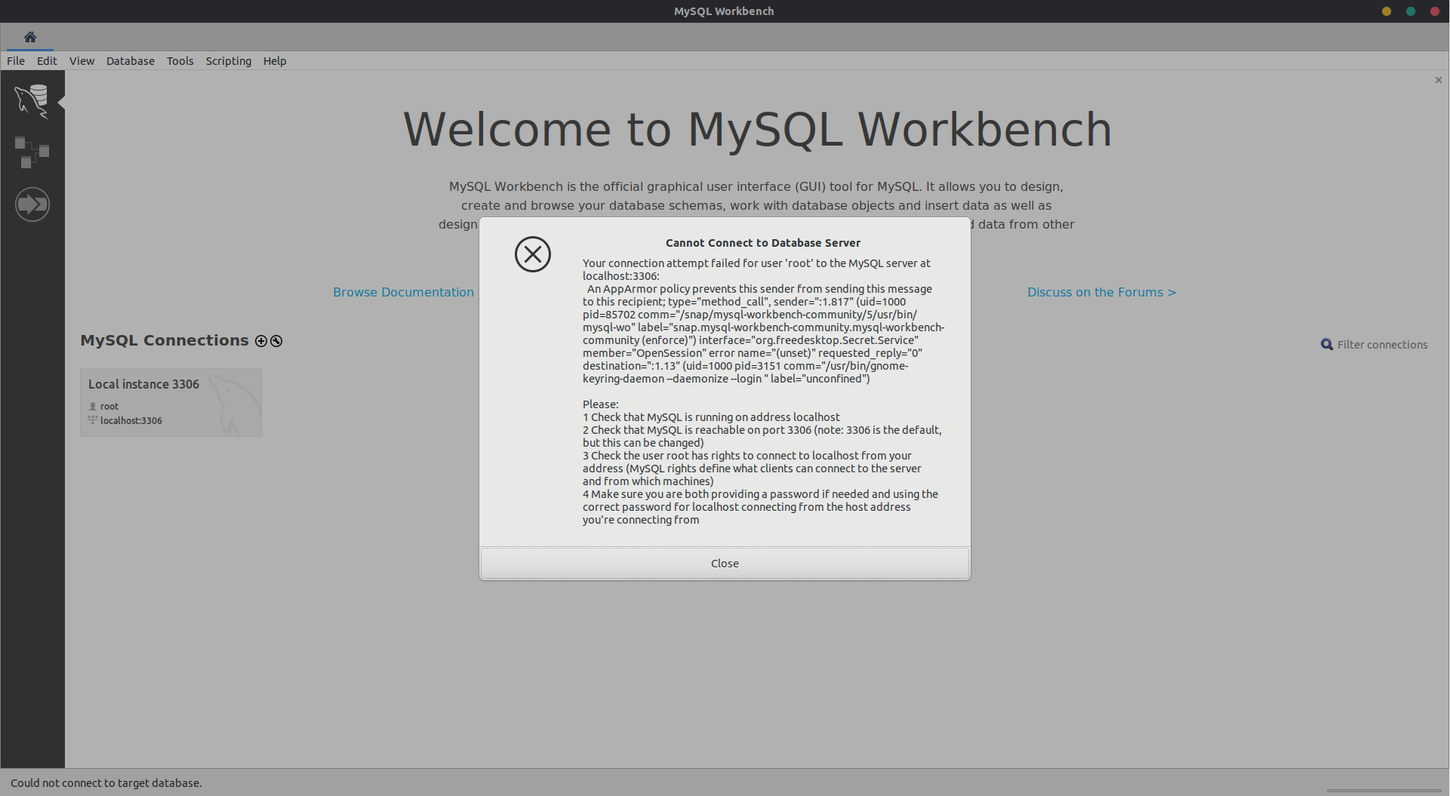Close the welcome page panel X
The height and width of the screenshot is (796, 1450).
click(x=1438, y=80)
